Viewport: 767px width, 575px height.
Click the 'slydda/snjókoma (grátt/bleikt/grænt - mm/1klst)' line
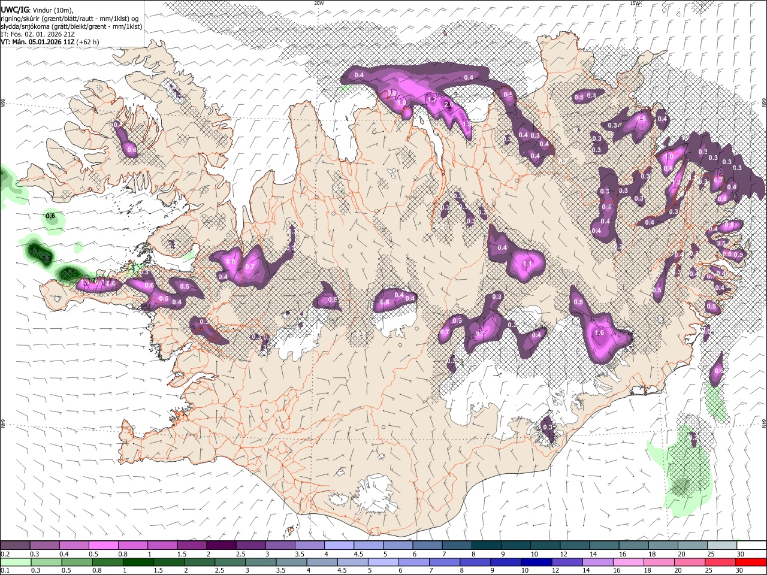[x=71, y=26]
